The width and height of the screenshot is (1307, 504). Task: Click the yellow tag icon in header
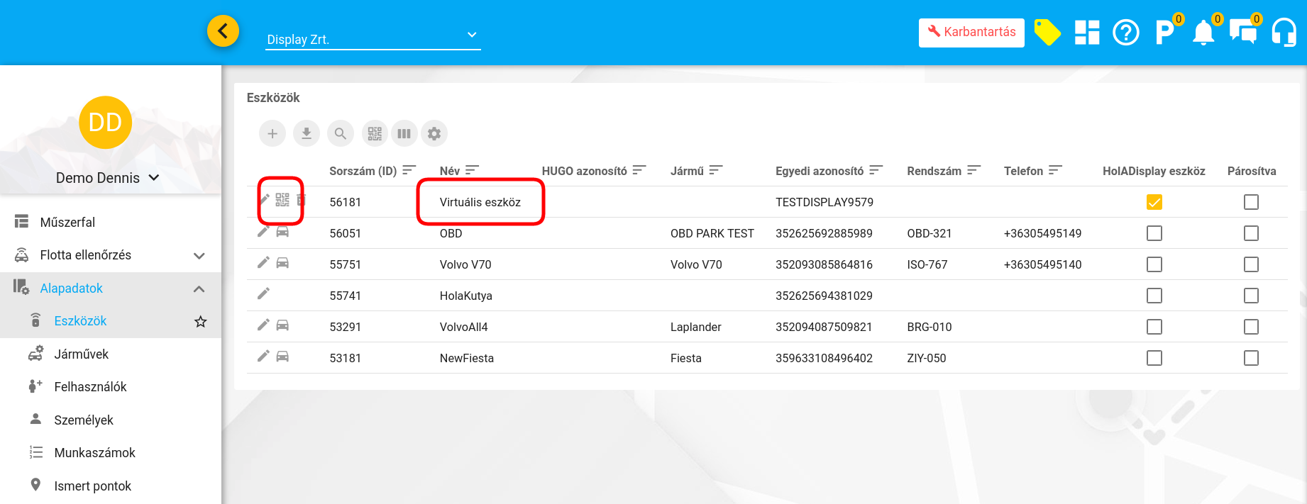(x=1047, y=33)
